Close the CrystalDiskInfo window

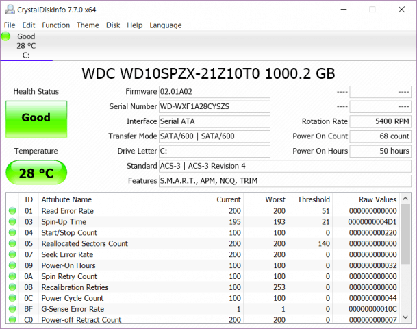coord(401,10)
